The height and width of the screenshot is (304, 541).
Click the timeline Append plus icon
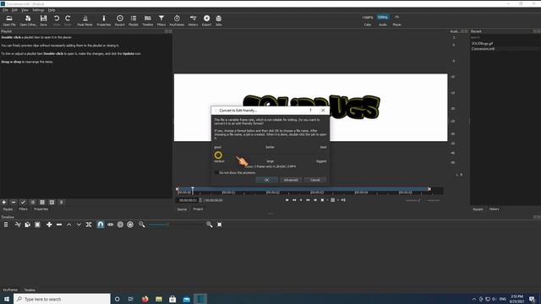[49, 225]
